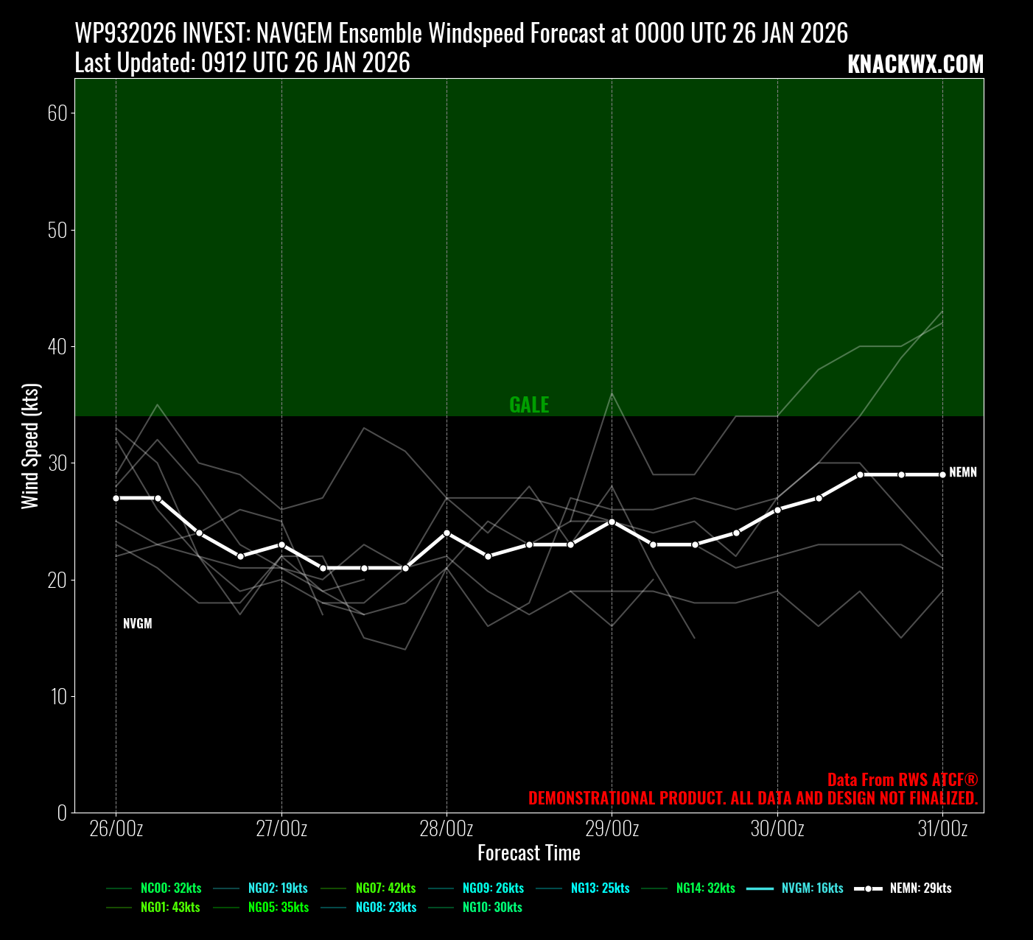This screenshot has height=940, width=1033.
Task: Toggle the NG02: 19kts legend item
Action: click(x=278, y=888)
